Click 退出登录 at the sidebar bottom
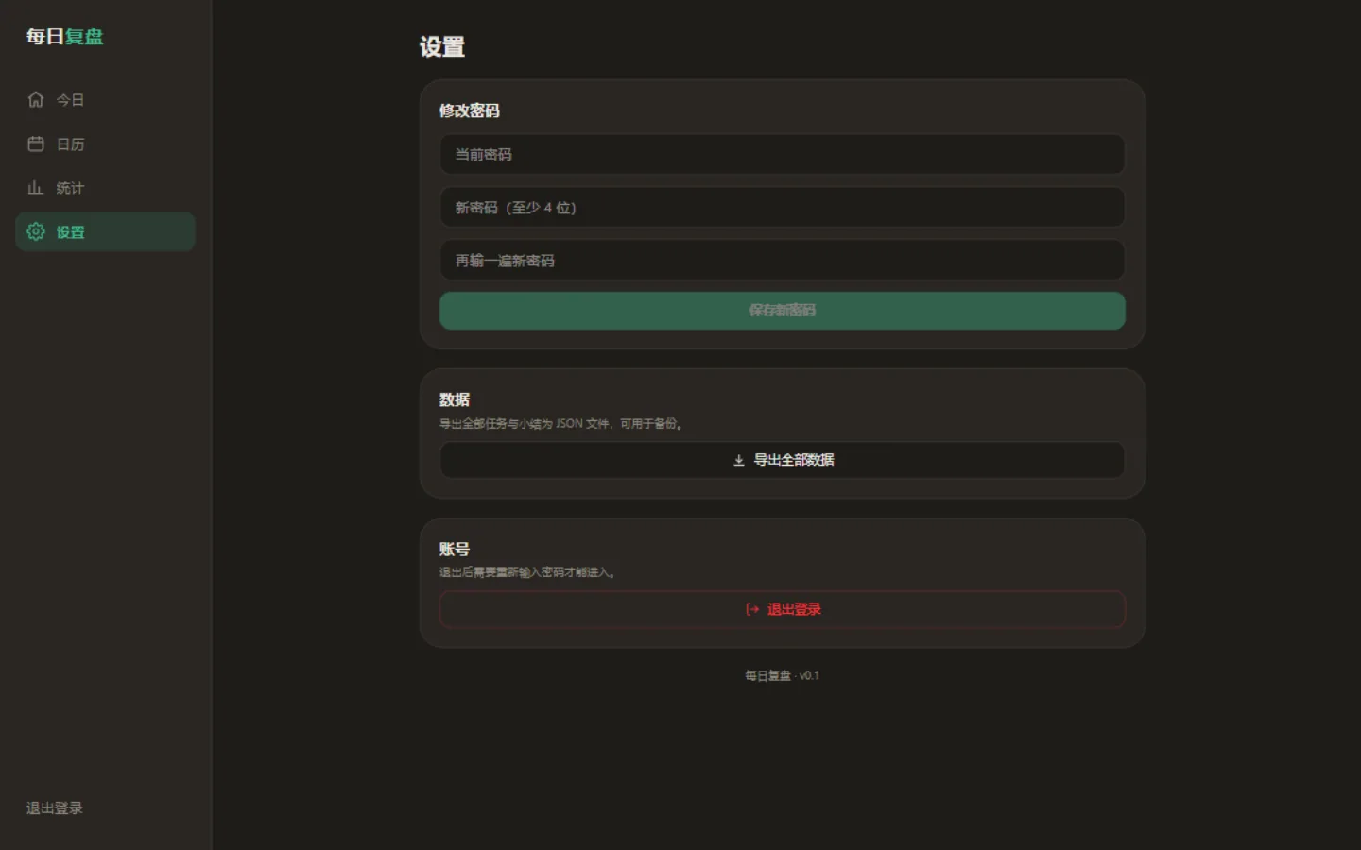 (55, 808)
